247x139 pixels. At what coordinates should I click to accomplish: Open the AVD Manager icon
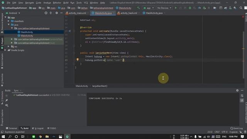tap(230, 8)
